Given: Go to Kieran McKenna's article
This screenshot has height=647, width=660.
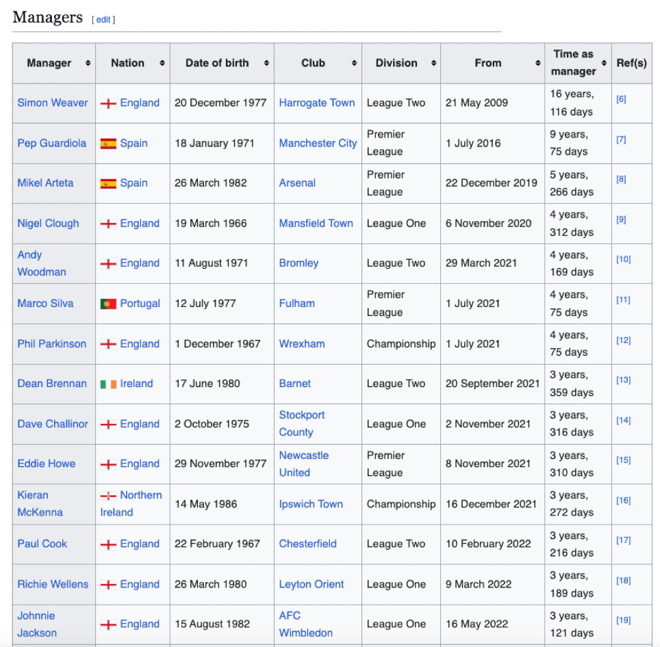Looking at the screenshot, I should [x=40, y=503].
